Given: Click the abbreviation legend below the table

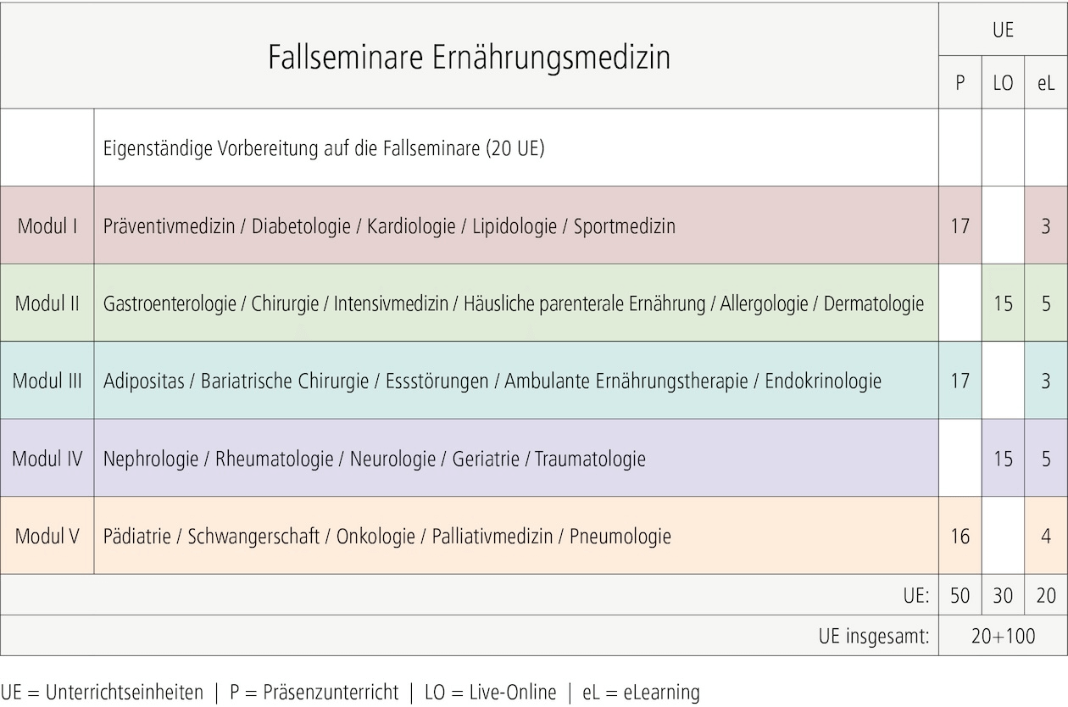Looking at the screenshot, I should point(350,692).
